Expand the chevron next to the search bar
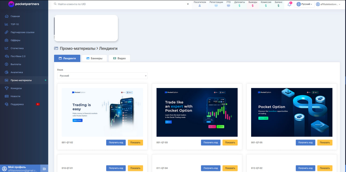 coord(188,4)
